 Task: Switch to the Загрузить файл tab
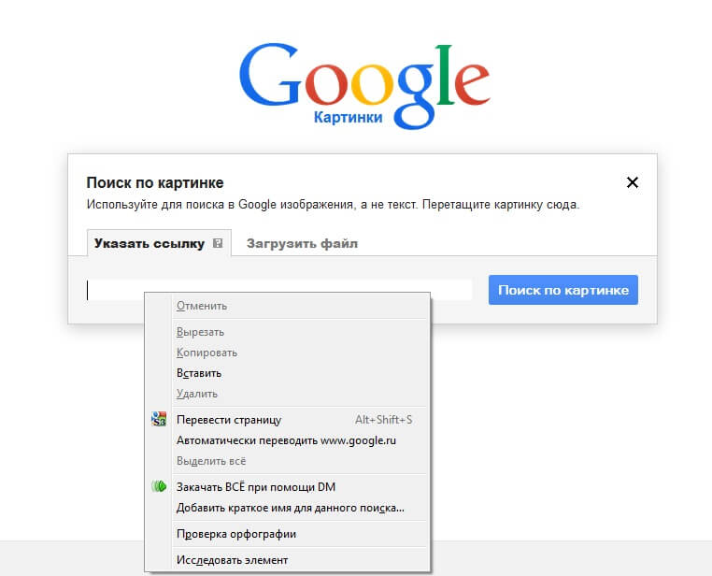[x=302, y=243]
